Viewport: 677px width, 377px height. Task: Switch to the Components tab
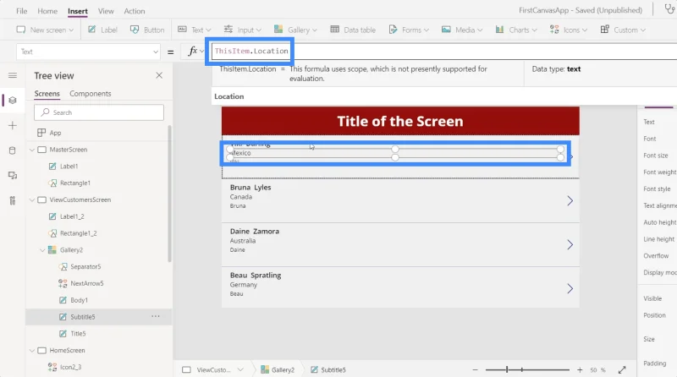[x=91, y=94]
